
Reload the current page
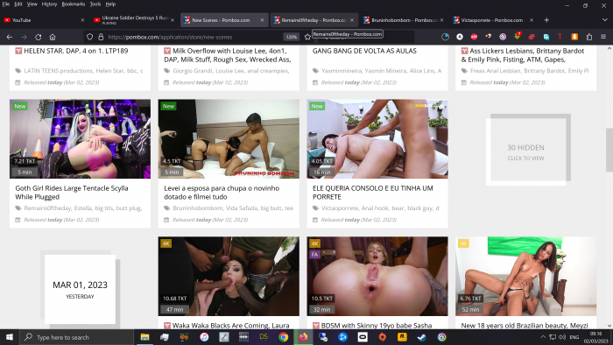tap(38, 37)
